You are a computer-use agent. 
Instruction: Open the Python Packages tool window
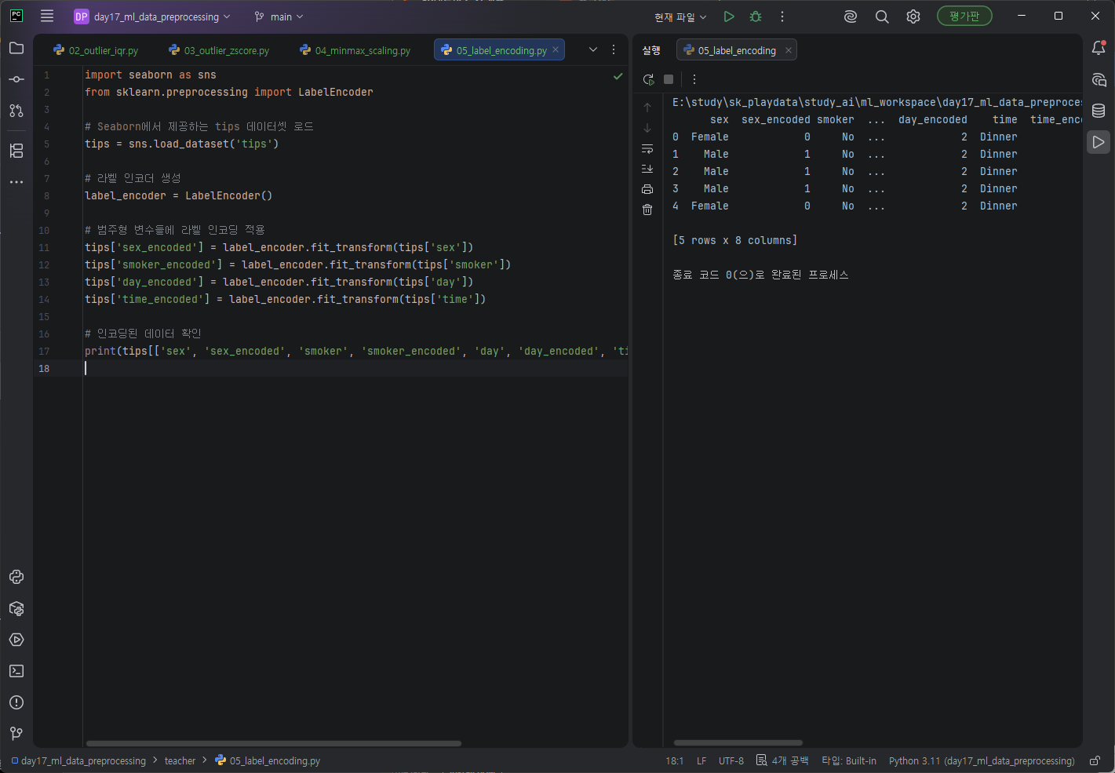point(16,608)
